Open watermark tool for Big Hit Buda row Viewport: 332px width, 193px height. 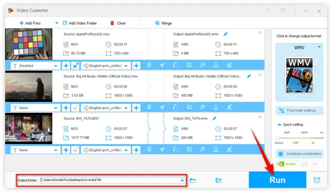(x=216, y=107)
